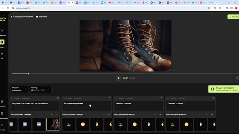
Task: Close the active browser tab
Action: pos(72,3)
